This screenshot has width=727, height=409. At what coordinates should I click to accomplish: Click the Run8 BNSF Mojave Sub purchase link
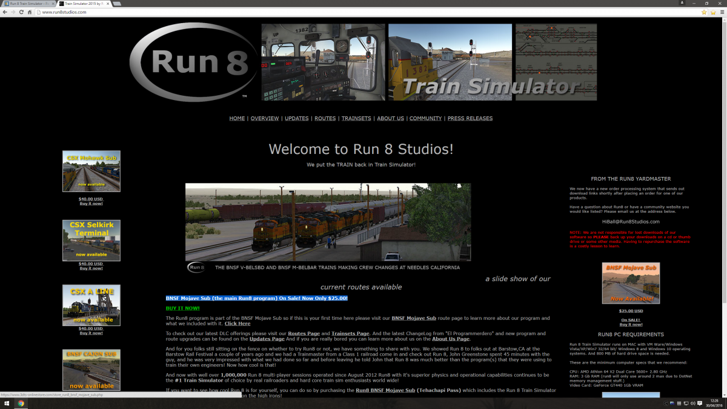(x=385, y=390)
